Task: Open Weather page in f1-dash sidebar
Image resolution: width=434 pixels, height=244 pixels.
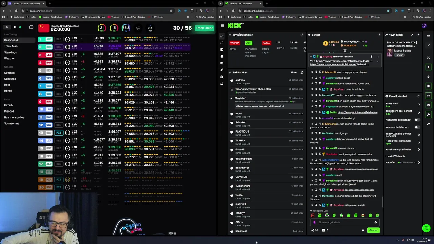Action: tap(9, 58)
